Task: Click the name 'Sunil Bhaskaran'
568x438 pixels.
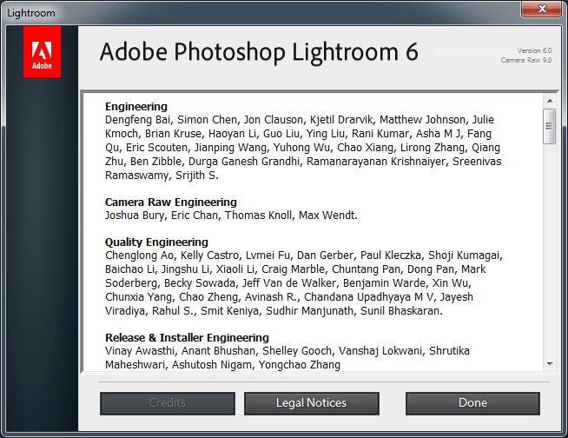Action: [x=400, y=311]
